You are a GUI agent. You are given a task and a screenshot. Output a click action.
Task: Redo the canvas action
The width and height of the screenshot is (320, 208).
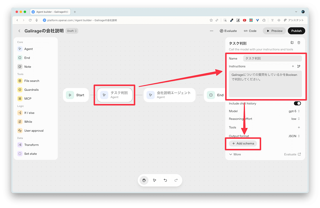coord(176,180)
